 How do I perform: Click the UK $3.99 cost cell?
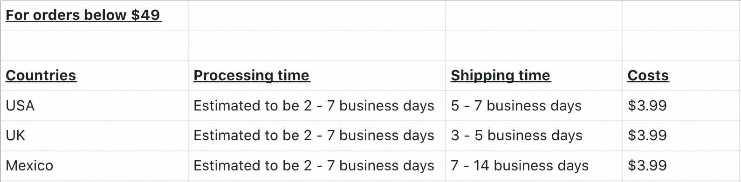[x=681, y=135]
